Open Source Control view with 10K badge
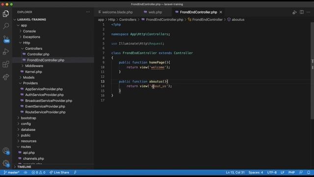The height and width of the screenshot is (177, 314). (x=6, y=39)
